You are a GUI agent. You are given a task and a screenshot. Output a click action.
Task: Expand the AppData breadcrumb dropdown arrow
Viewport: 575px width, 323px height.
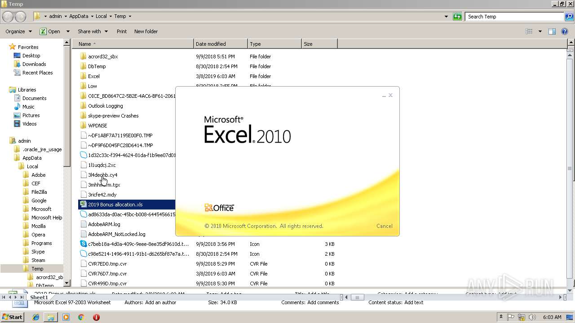(x=92, y=17)
